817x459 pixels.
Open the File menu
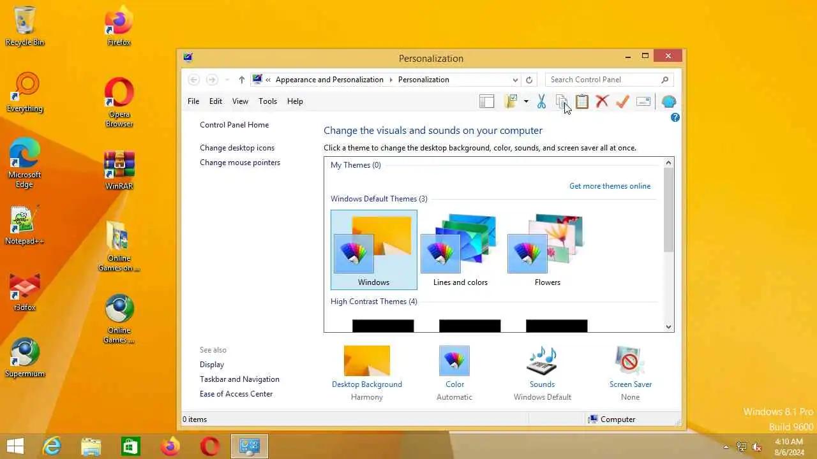(193, 101)
